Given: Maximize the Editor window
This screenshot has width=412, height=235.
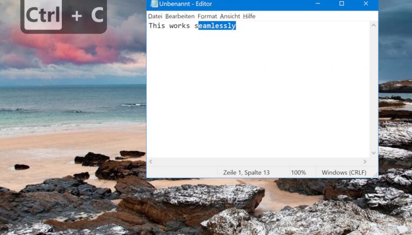Looking at the screenshot, I should click(x=341, y=4).
